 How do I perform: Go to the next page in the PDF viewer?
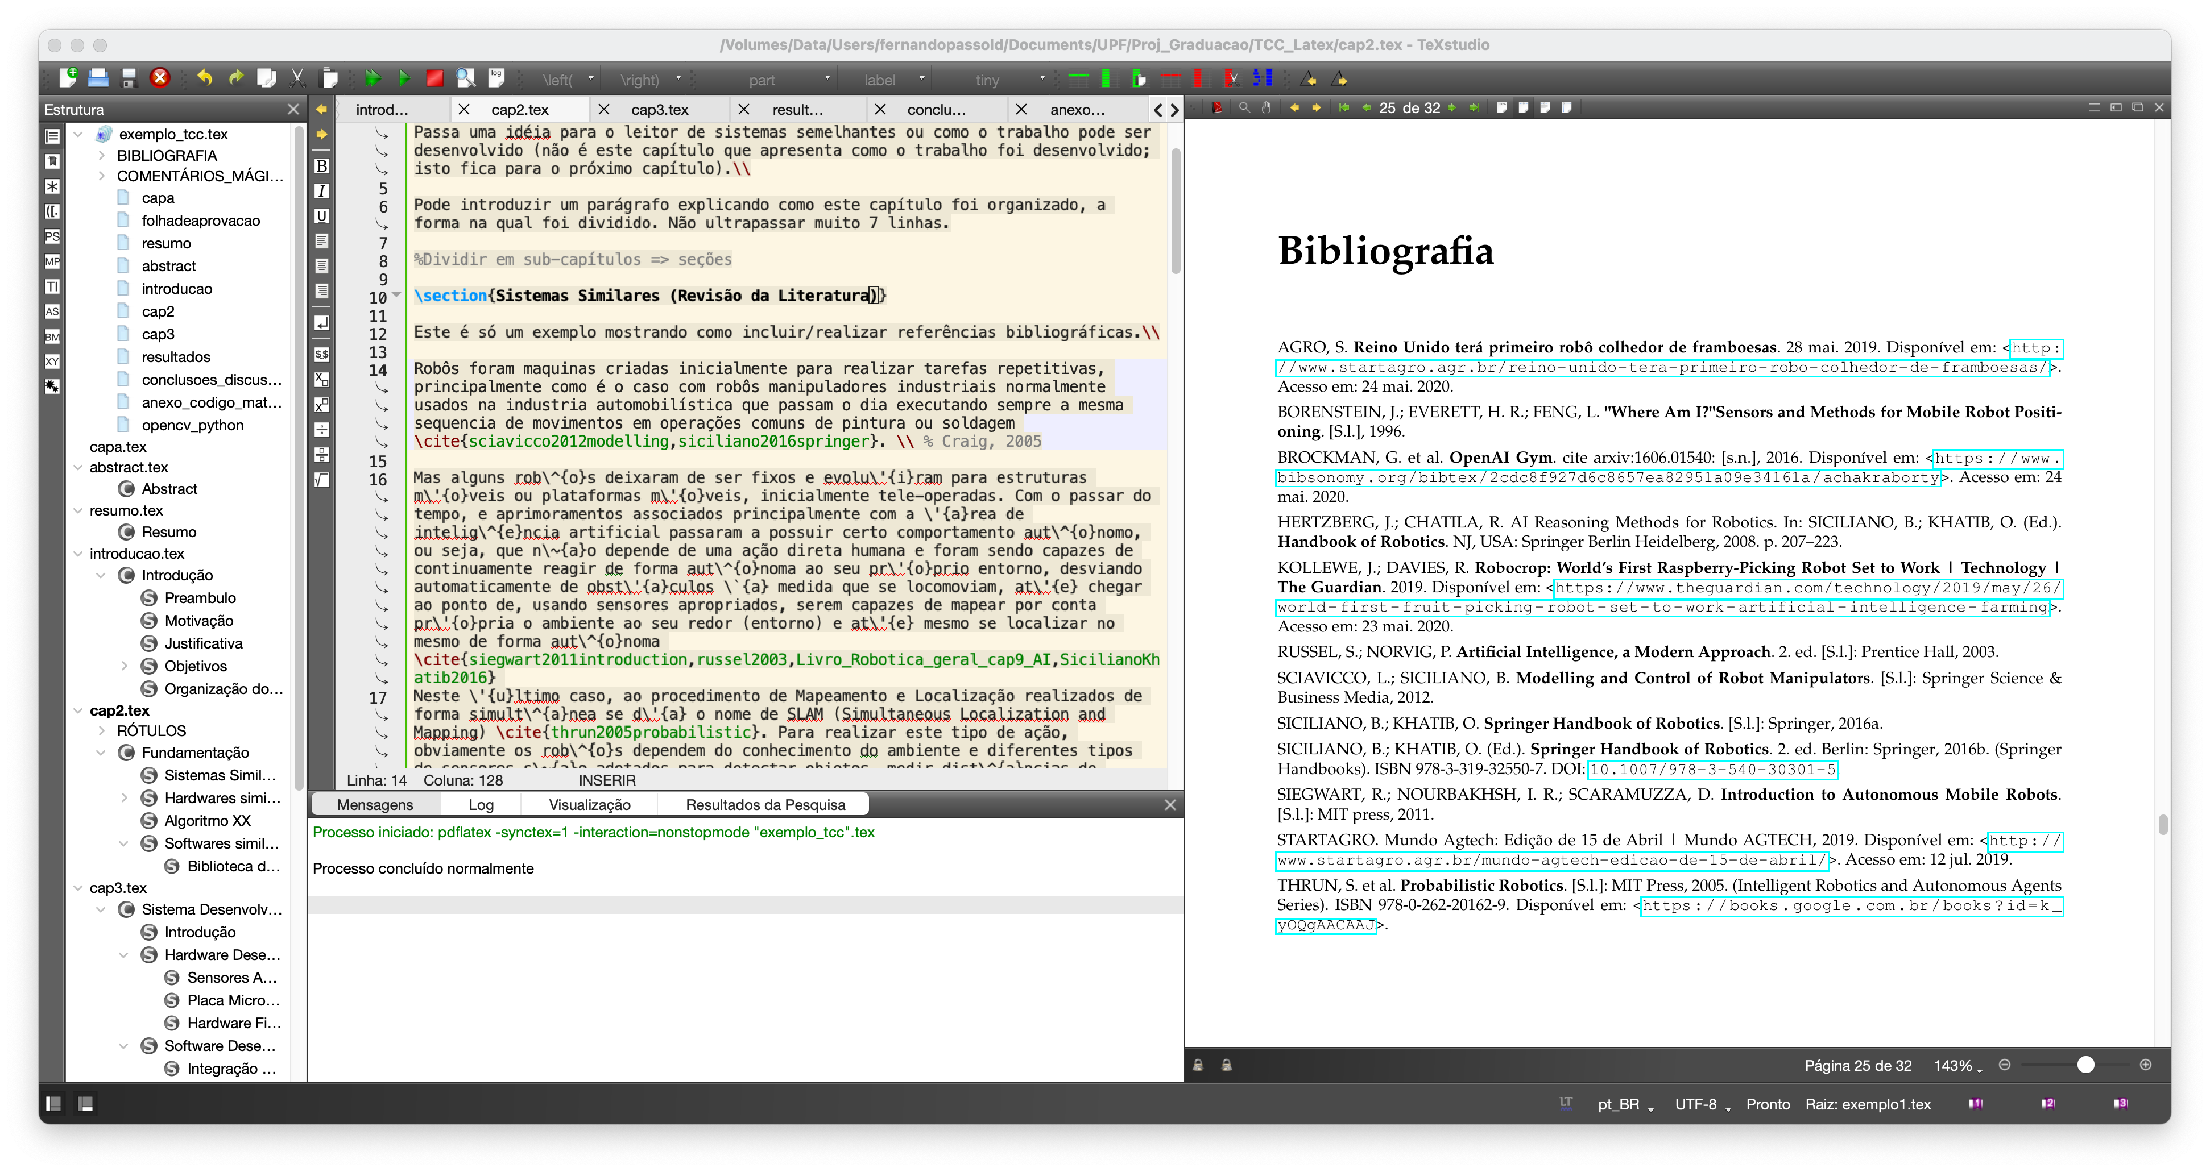tap(1451, 108)
